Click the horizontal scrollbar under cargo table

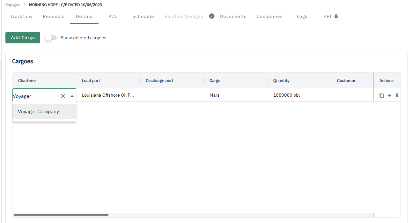(61, 215)
